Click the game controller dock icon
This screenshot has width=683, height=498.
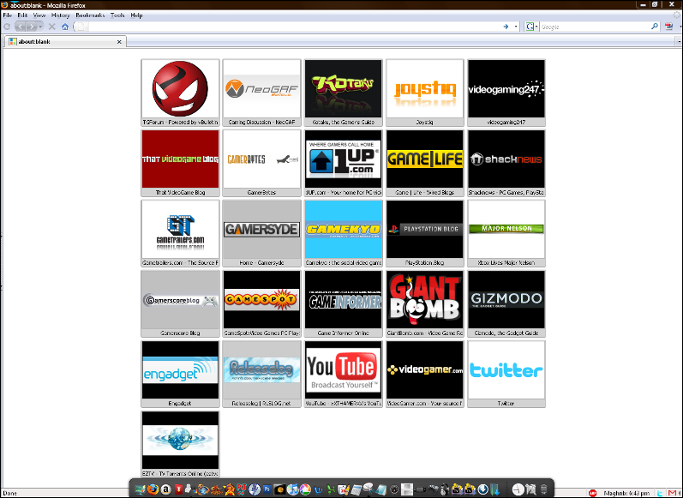coord(434,489)
